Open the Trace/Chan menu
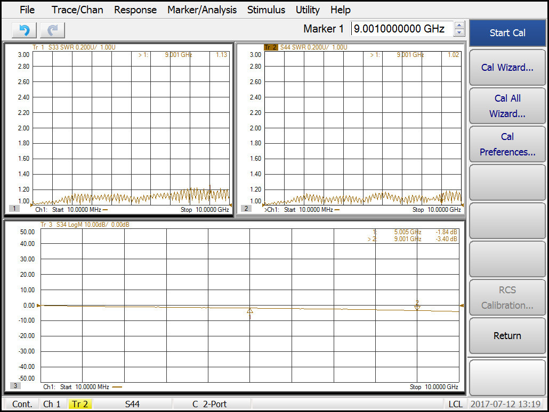This screenshot has height=412, width=549. point(77,10)
